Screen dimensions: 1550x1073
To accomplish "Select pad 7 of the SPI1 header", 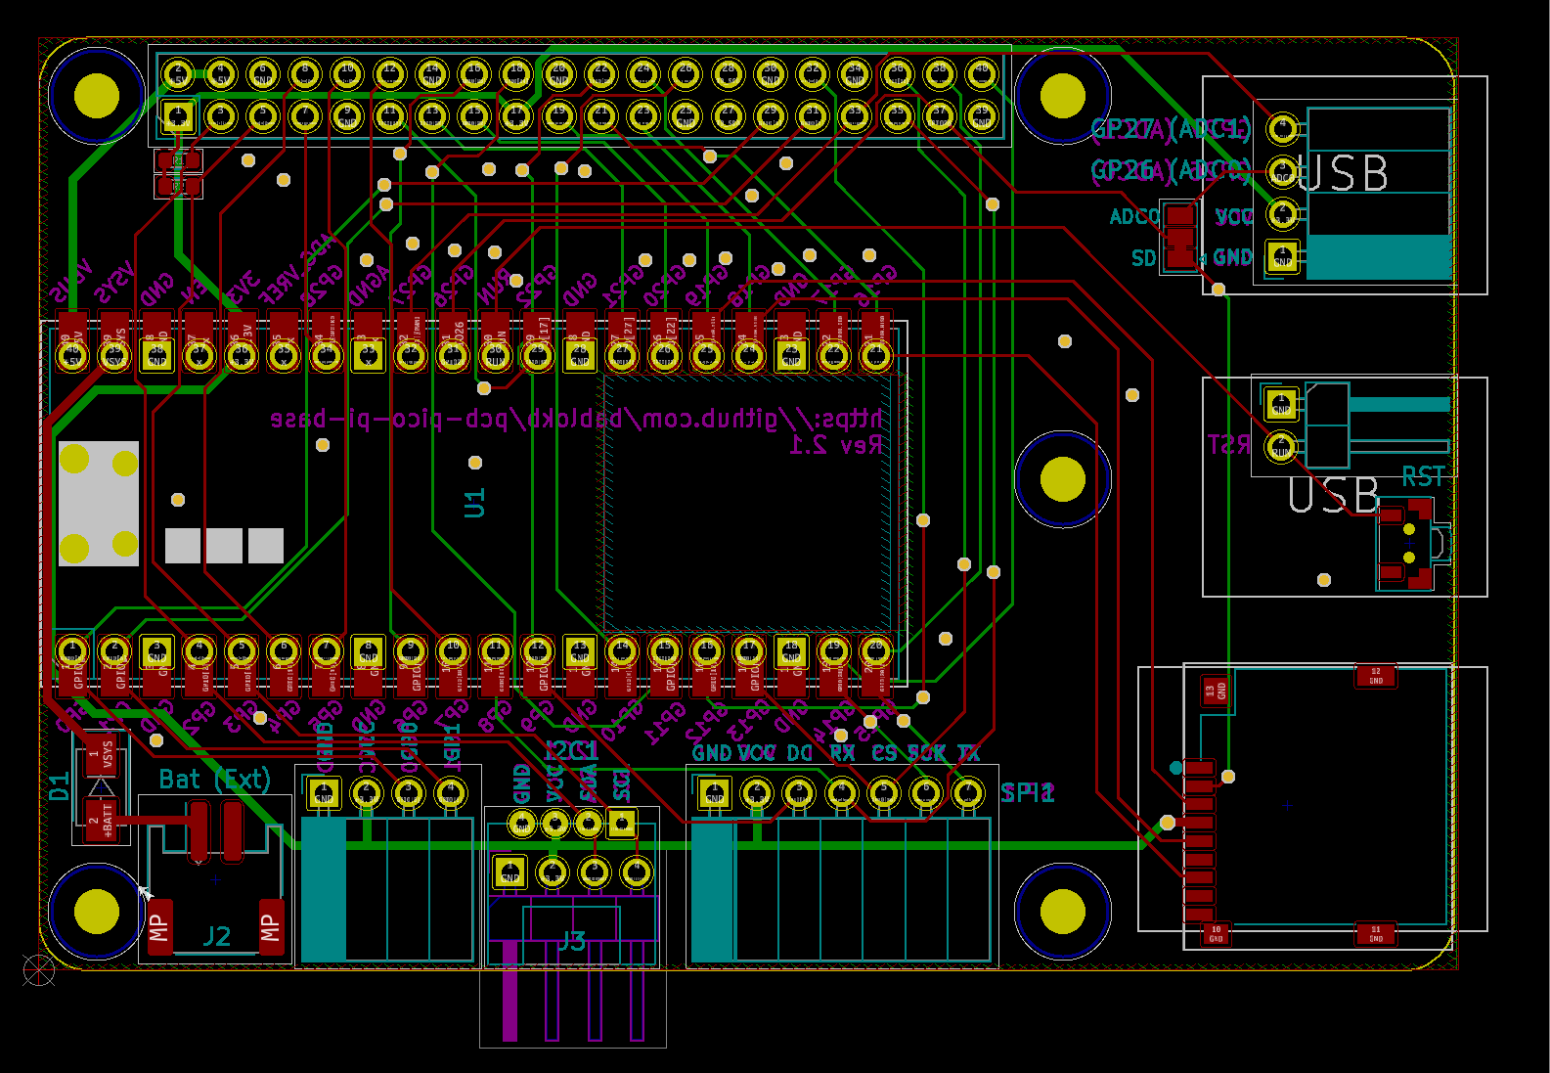I will (968, 793).
